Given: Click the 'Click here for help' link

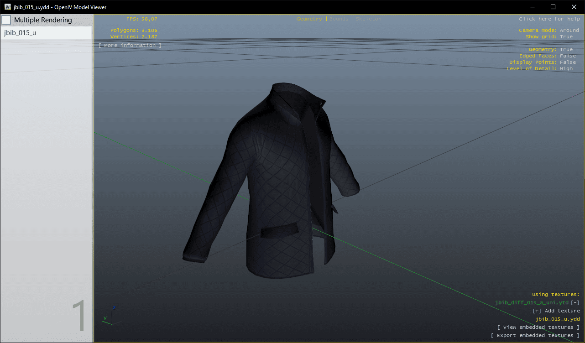Looking at the screenshot, I should [549, 19].
